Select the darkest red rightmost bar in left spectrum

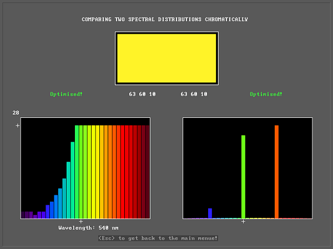pyautogui.click(x=148, y=172)
